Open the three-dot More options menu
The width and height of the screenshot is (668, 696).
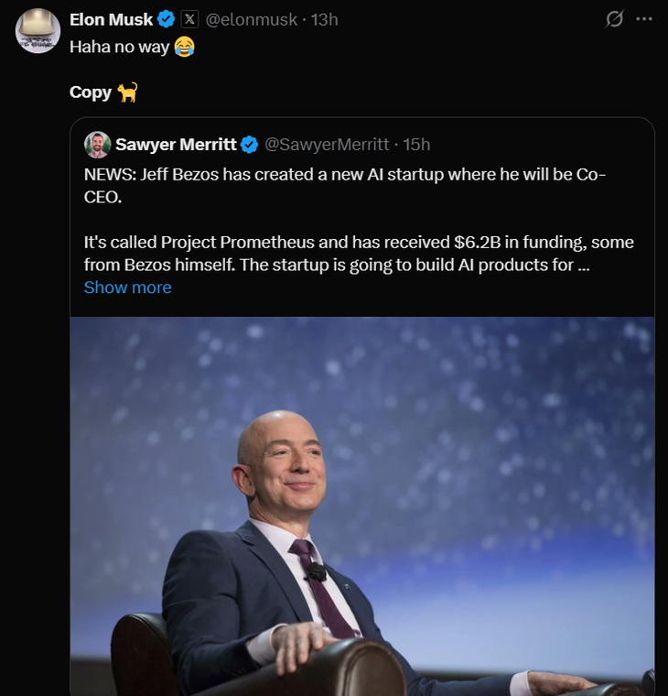point(644,19)
